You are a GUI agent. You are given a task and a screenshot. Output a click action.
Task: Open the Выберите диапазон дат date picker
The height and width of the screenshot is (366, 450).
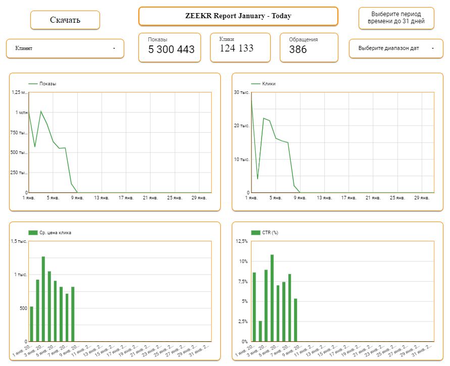click(396, 48)
